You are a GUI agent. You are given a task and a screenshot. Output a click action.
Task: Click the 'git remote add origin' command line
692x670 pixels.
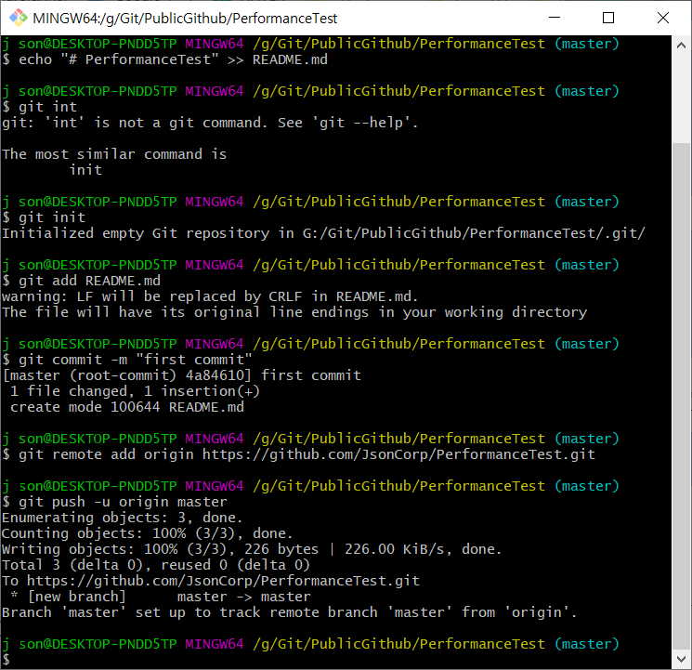[298, 454]
